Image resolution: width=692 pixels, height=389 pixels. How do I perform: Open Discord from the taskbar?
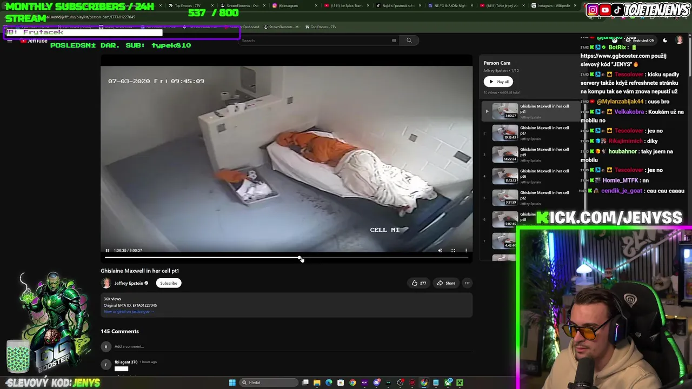[377, 383]
